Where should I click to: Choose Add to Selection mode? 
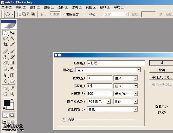pos(24,14)
